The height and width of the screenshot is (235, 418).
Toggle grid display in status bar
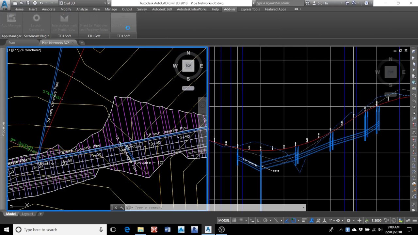[234, 220]
